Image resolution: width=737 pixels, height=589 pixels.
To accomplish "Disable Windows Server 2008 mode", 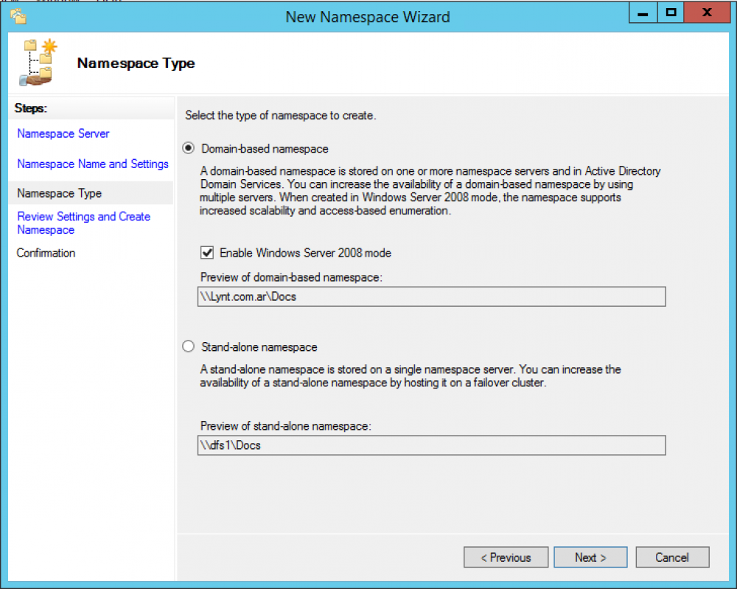I will tap(207, 252).
